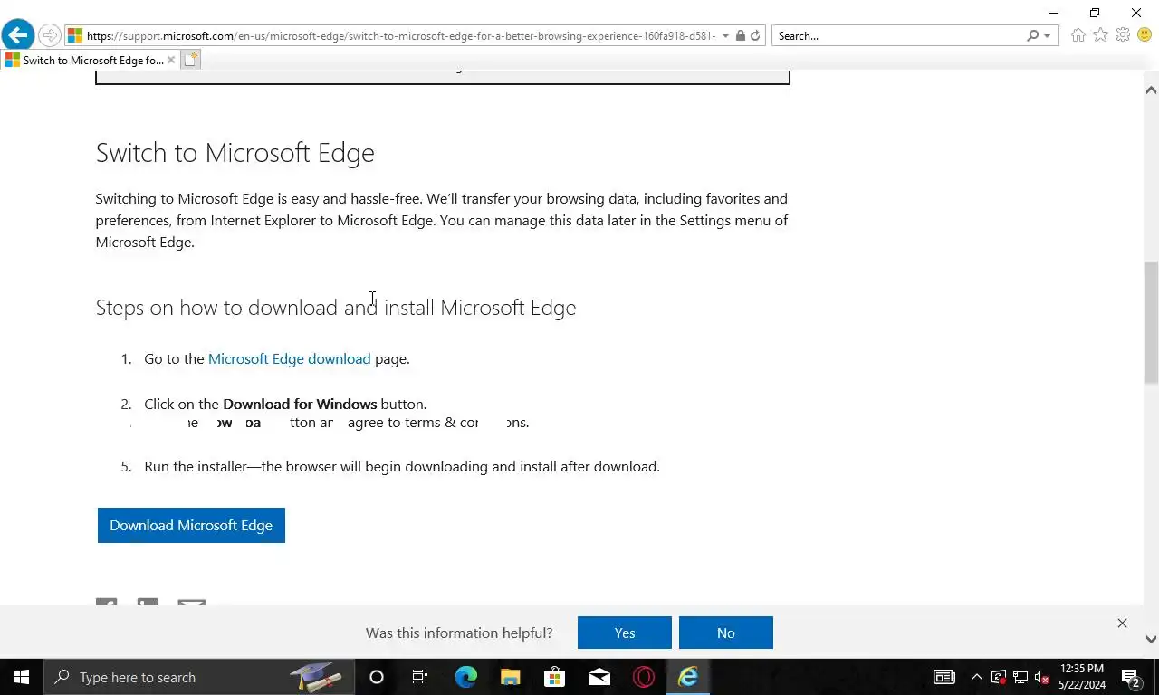Screen dimensions: 1159x695
Task: Open the Tools gear menu
Action: coord(1123,35)
